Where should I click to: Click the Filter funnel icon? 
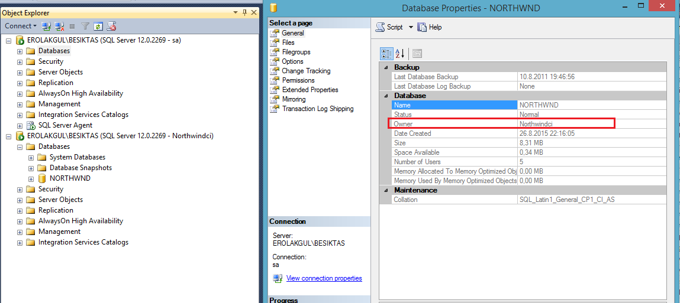coord(85,27)
